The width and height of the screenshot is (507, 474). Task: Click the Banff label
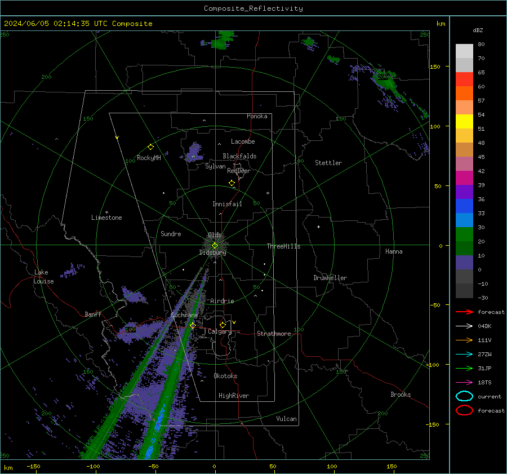(93, 314)
